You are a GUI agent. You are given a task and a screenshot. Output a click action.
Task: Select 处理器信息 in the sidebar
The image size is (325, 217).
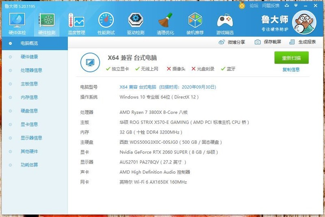(31, 70)
